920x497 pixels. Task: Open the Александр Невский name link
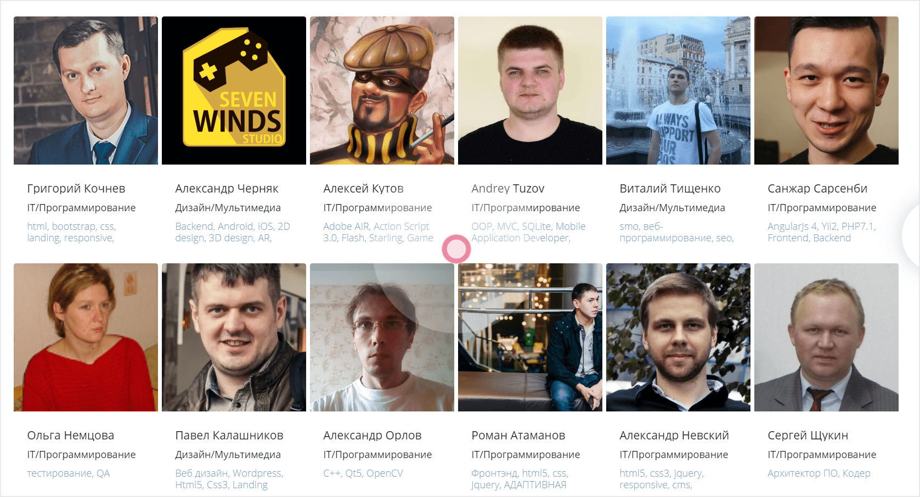pos(674,436)
